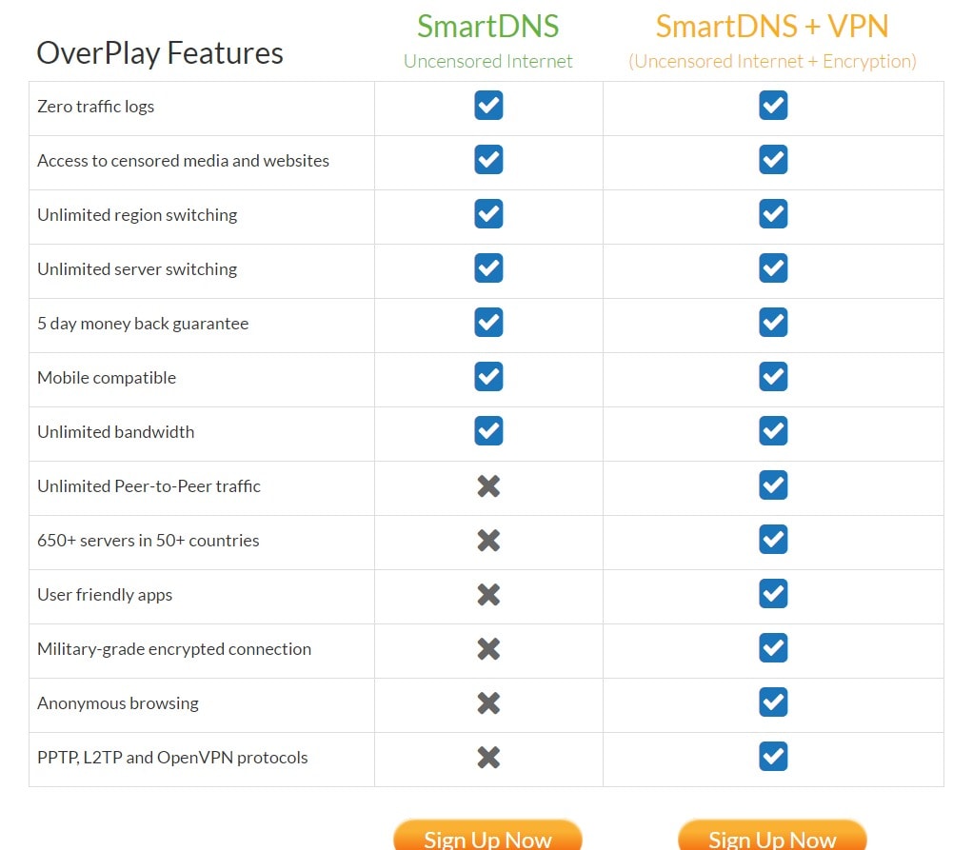Click SmartDNS + VPN checkmark for User friendly apps
Viewport: 973px width, 850px height.
tap(773, 594)
